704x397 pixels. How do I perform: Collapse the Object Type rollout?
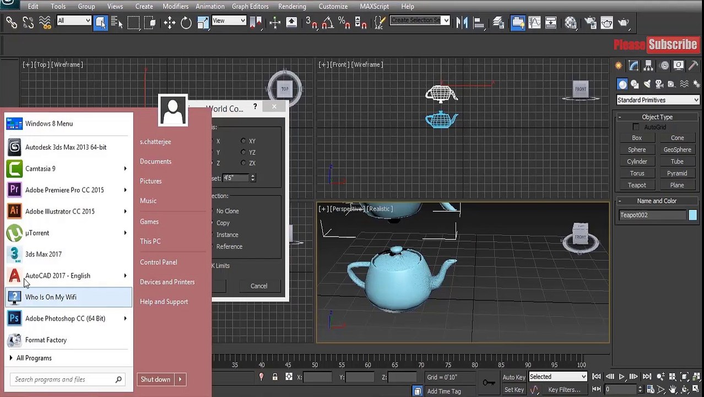coord(619,117)
